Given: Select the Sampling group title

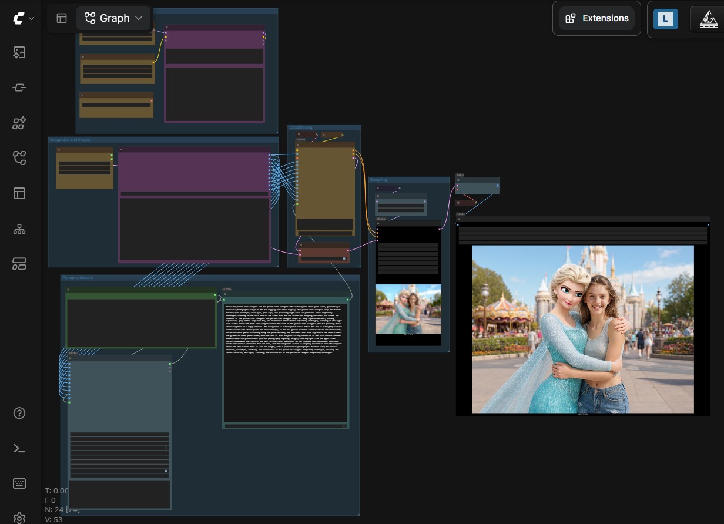Looking at the screenshot, I should [379, 180].
